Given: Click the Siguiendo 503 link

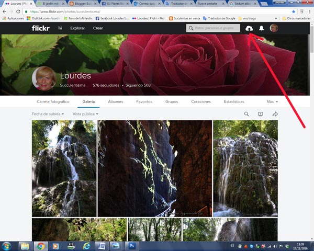Looking at the screenshot, I should (x=138, y=85).
